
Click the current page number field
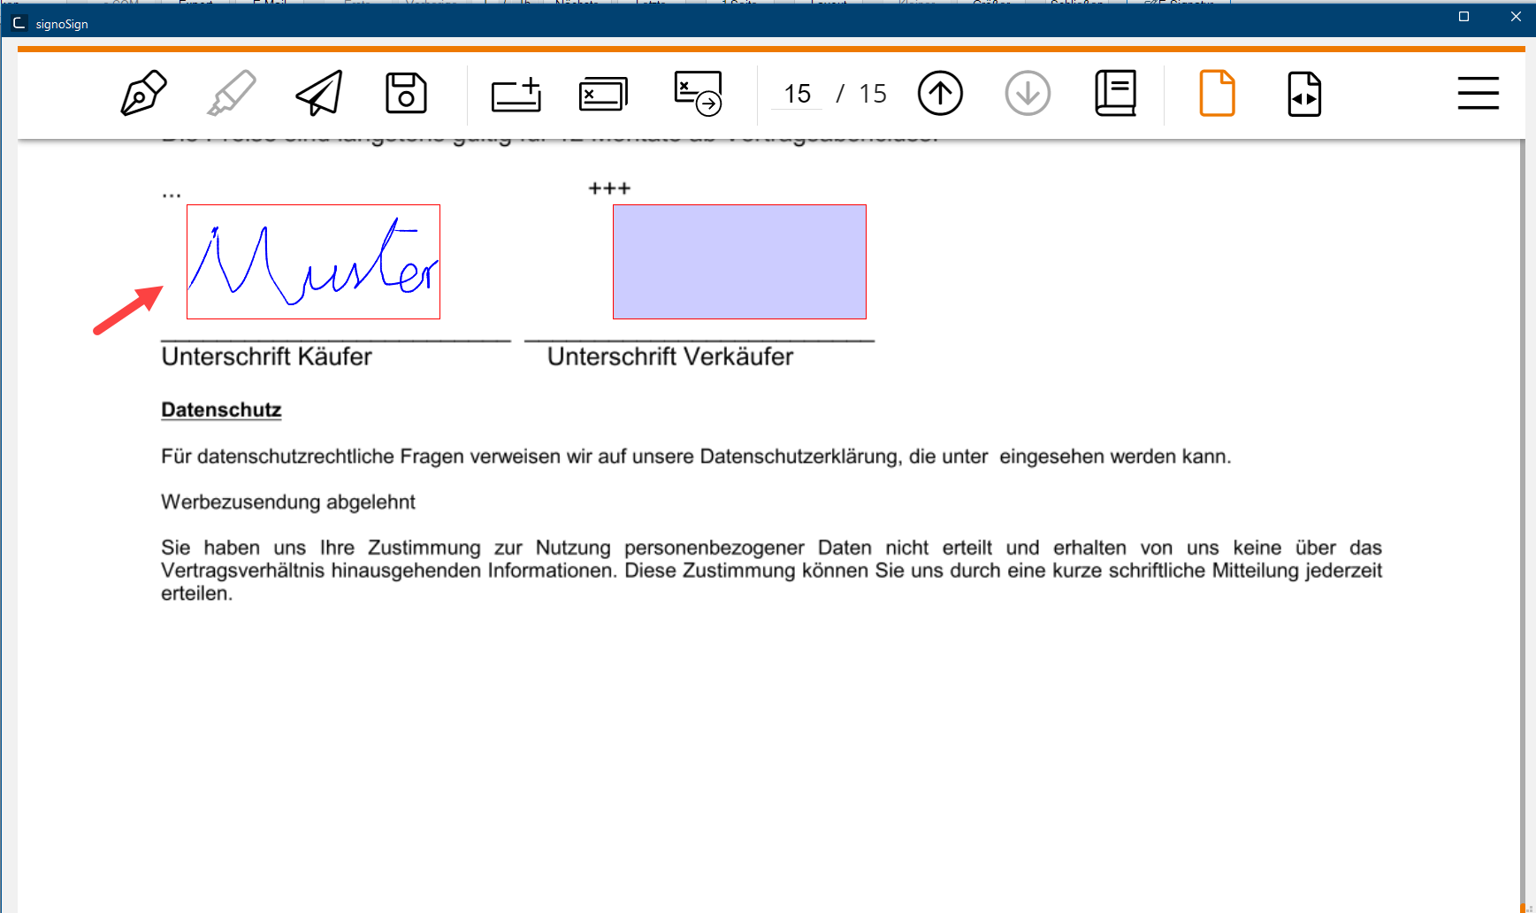[x=797, y=94]
